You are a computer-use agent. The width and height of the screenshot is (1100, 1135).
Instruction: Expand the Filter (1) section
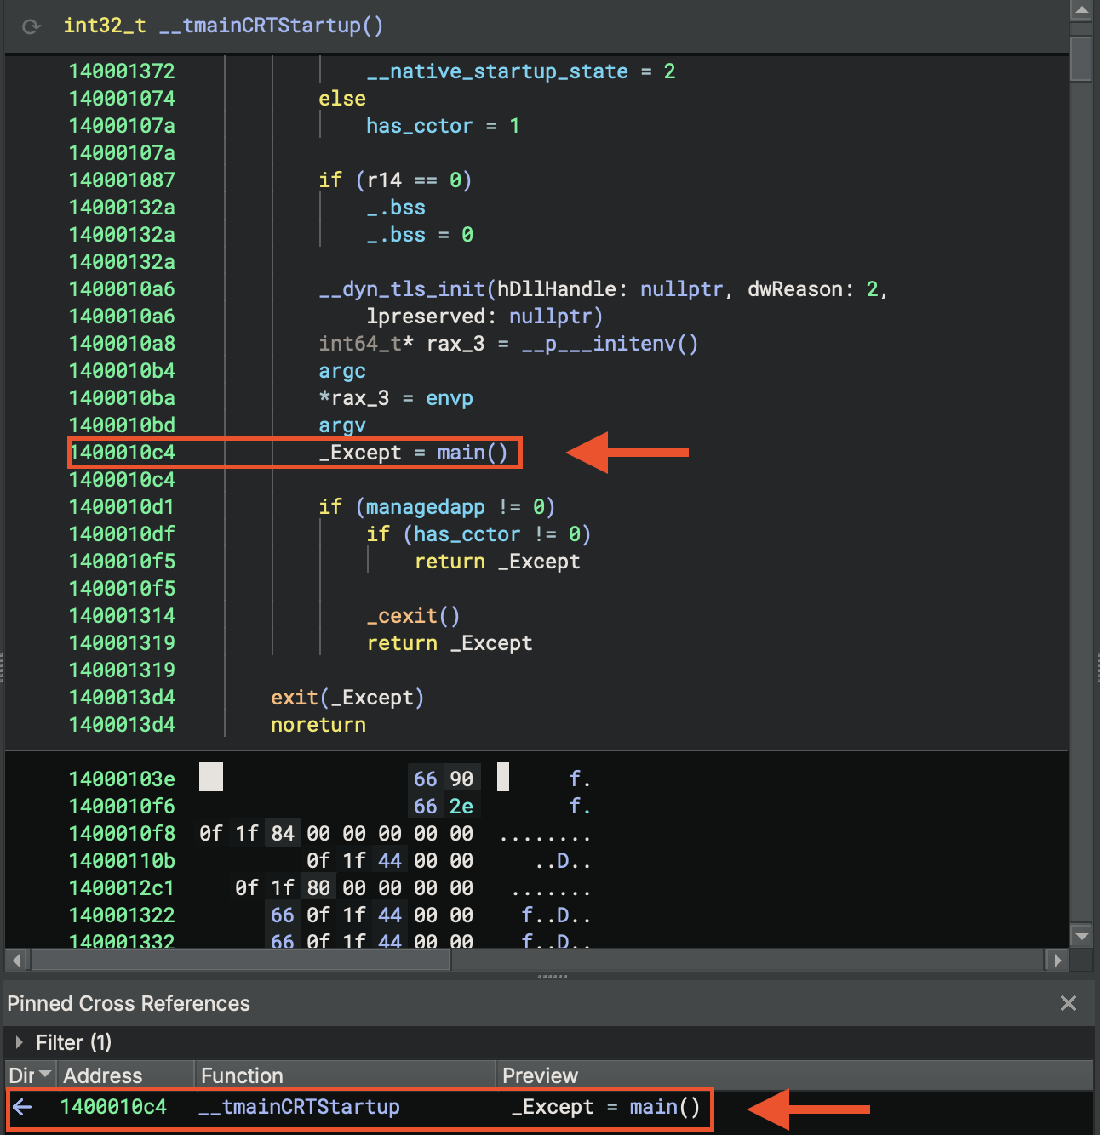click(x=19, y=1042)
